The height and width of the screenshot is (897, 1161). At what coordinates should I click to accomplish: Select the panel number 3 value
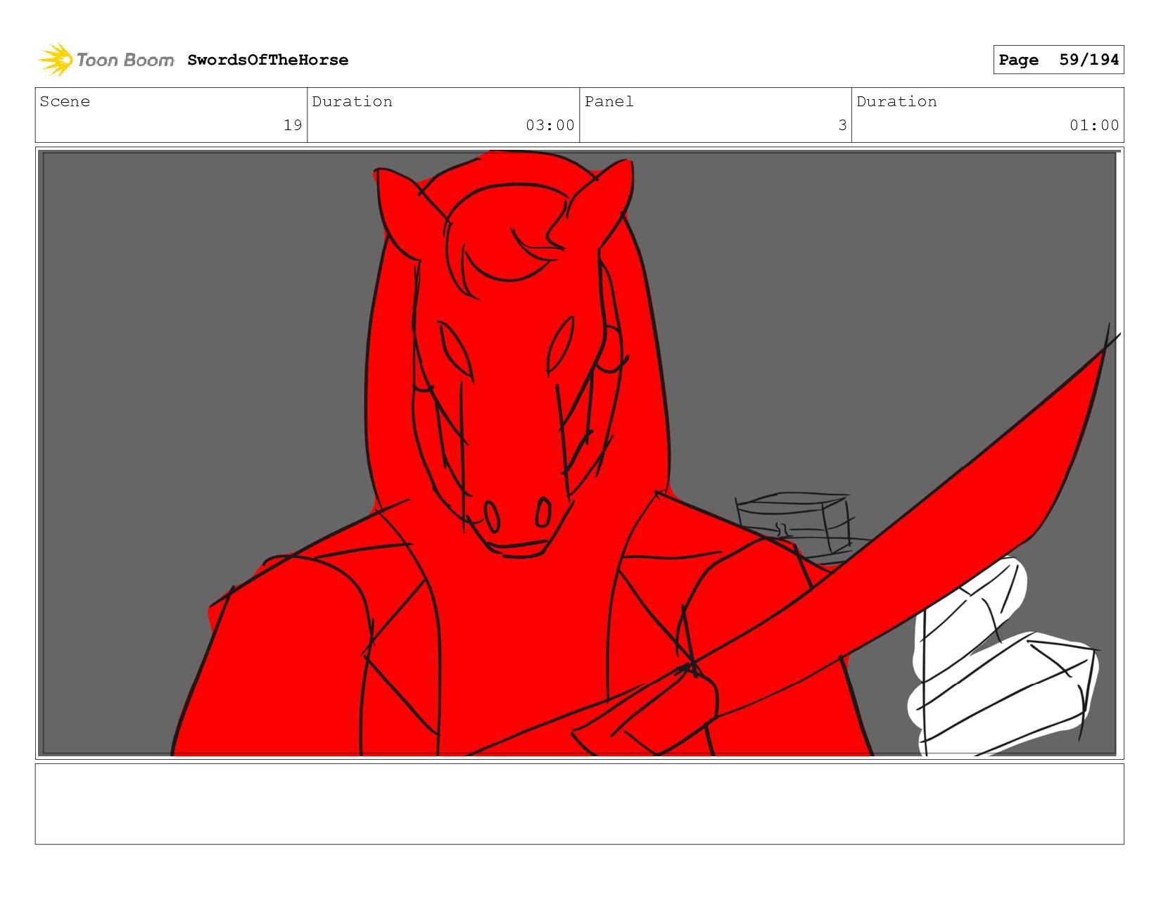click(842, 125)
